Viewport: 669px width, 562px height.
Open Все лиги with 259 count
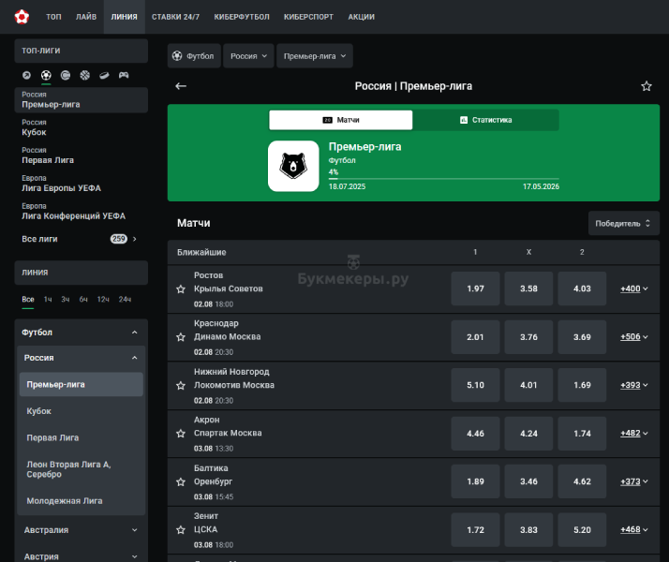80,239
